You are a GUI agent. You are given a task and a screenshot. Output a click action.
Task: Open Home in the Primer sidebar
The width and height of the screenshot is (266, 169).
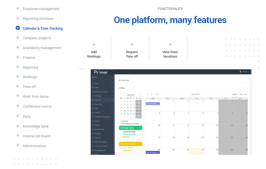pyautogui.click(x=96, y=83)
